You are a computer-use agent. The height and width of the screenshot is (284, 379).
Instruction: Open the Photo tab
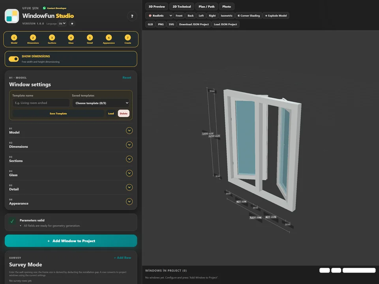(x=227, y=7)
